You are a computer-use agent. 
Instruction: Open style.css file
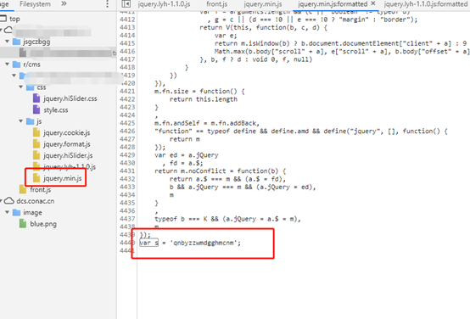(56, 110)
